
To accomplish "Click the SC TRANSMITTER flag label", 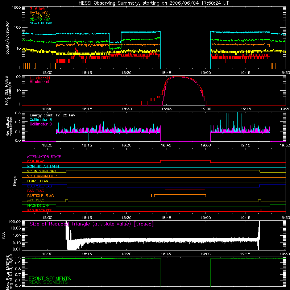I will pos(42,176).
